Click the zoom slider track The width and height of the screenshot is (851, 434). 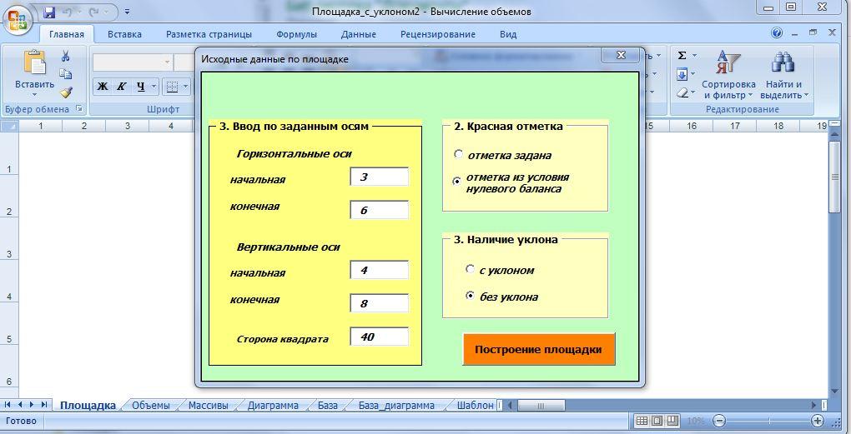(768, 421)
